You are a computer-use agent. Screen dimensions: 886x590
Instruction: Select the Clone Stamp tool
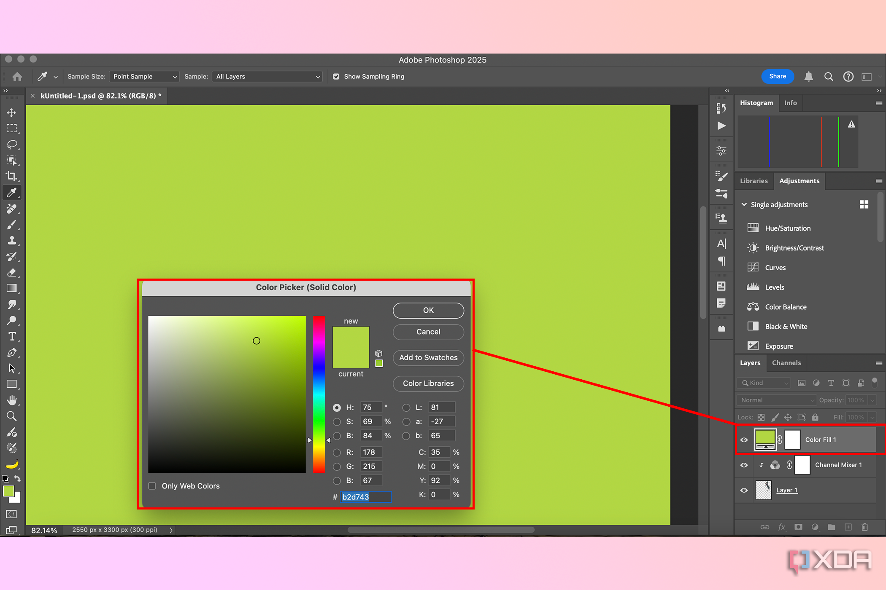(12, 241)
